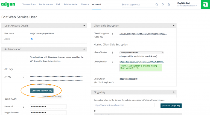
Task: Open the Risk menu
Action: (58, 4)
